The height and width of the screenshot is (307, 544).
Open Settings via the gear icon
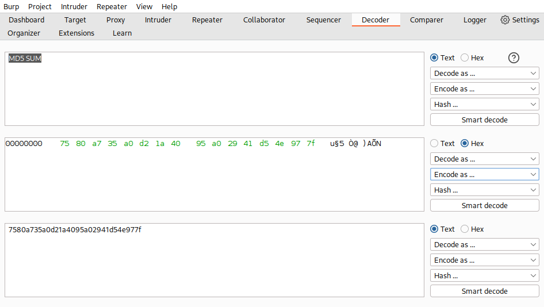tap(505, 20)
